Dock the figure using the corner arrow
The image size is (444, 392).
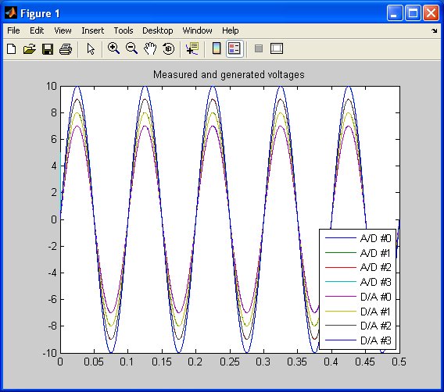point(435,30)
